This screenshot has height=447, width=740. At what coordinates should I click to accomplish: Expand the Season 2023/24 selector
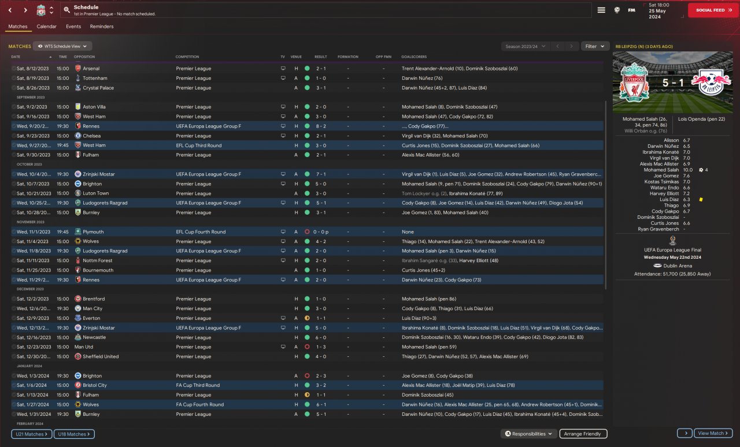[x=525, y=46]
